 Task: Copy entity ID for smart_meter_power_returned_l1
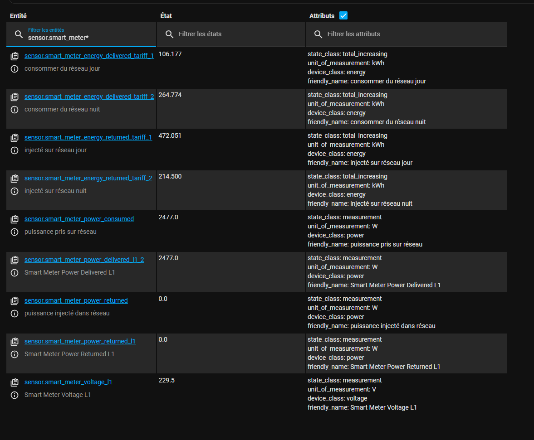(x=15, y=342)
